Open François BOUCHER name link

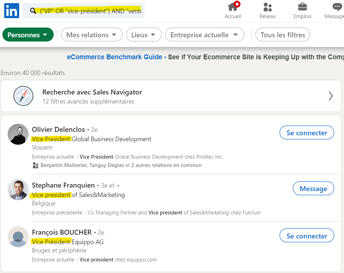pos(62,232)
